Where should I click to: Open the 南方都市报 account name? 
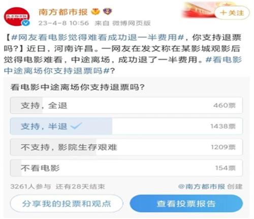click(x=63, y=12)
